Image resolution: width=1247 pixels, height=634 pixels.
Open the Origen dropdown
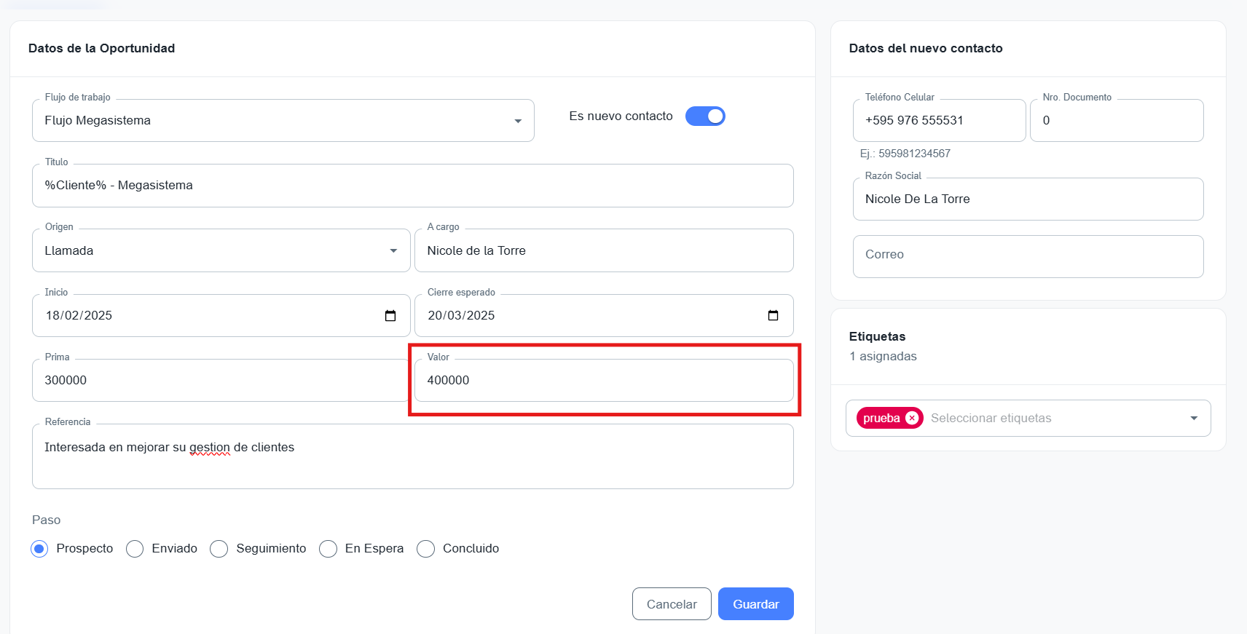click(x=393, y=251)
